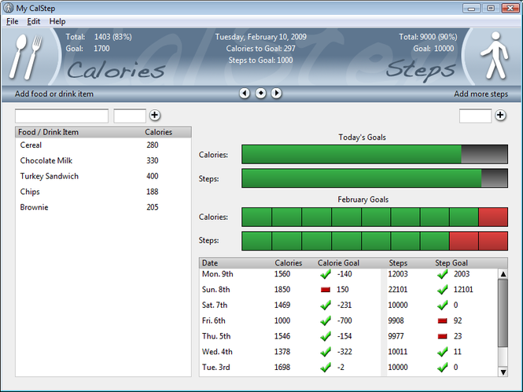Select the Brownie food row
Viewport: 523px width, 392px height.
pyautogui.click(x=103, y=207)
